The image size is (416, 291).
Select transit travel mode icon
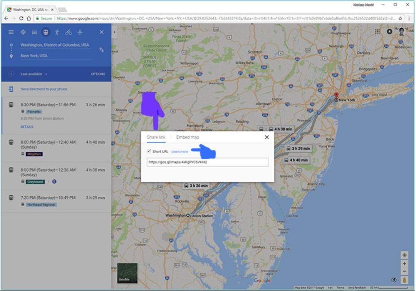click(x=46, y=32)
